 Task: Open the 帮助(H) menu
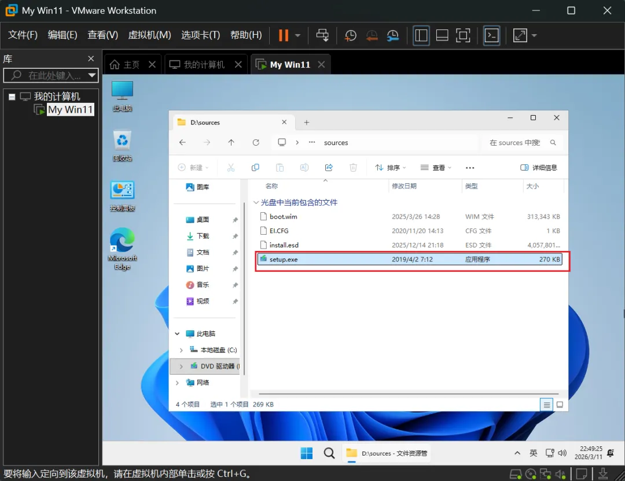pyautogui.click(x=246, y=35)
